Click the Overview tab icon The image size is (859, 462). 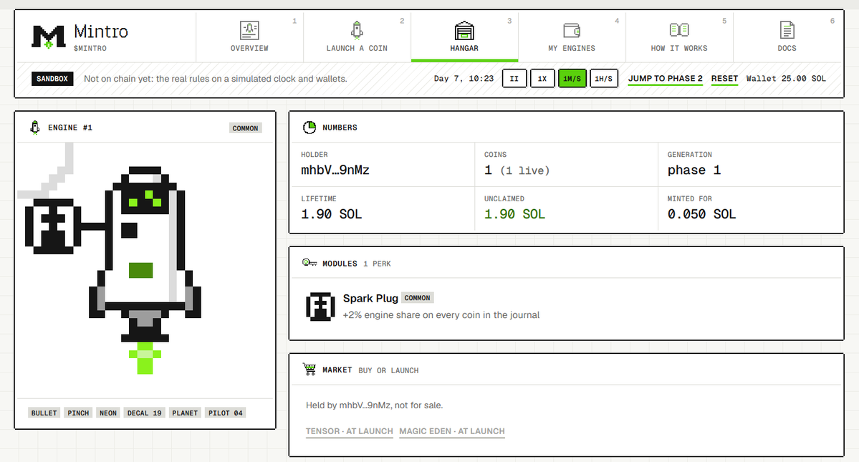point(249,30)
